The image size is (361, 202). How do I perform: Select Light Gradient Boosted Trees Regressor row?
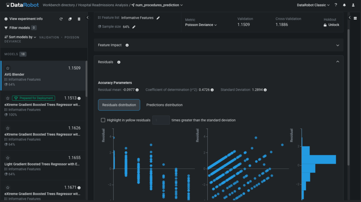(x=43, y=165)
